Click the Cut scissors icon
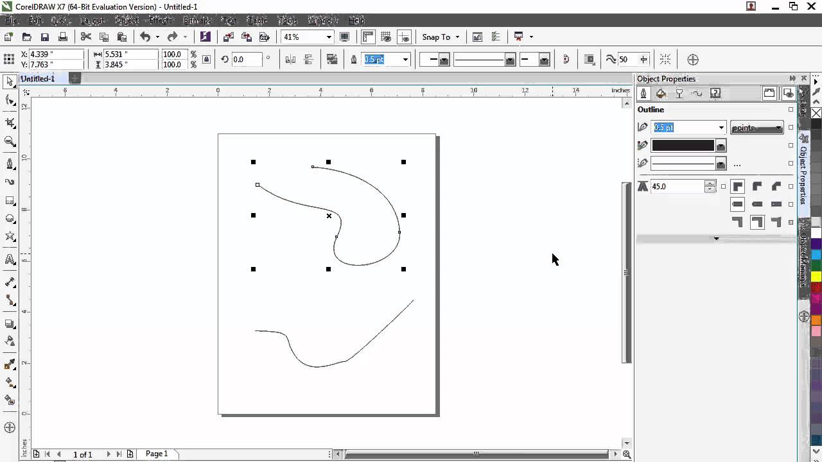The width and height of the screenshot is (822, 462). 85,37
